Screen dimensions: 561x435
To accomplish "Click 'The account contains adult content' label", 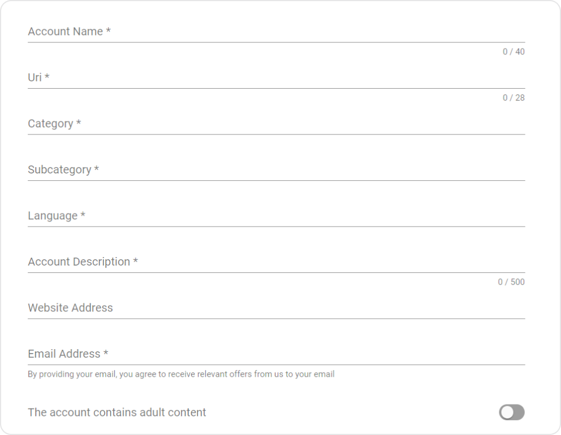I will pos(117,412).
